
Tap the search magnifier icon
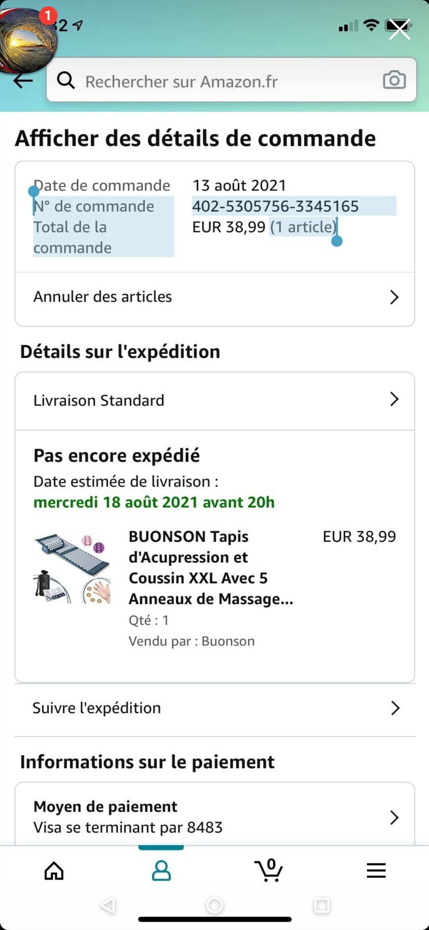coord(66,80)
